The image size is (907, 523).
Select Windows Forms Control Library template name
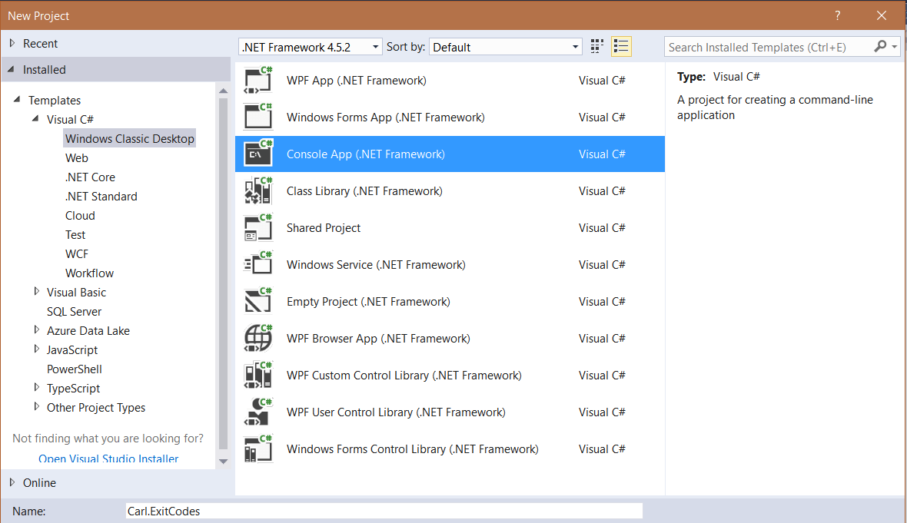pos(413,449)
